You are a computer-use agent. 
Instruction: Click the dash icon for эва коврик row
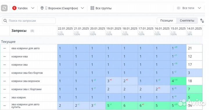(x=5, y=97)
